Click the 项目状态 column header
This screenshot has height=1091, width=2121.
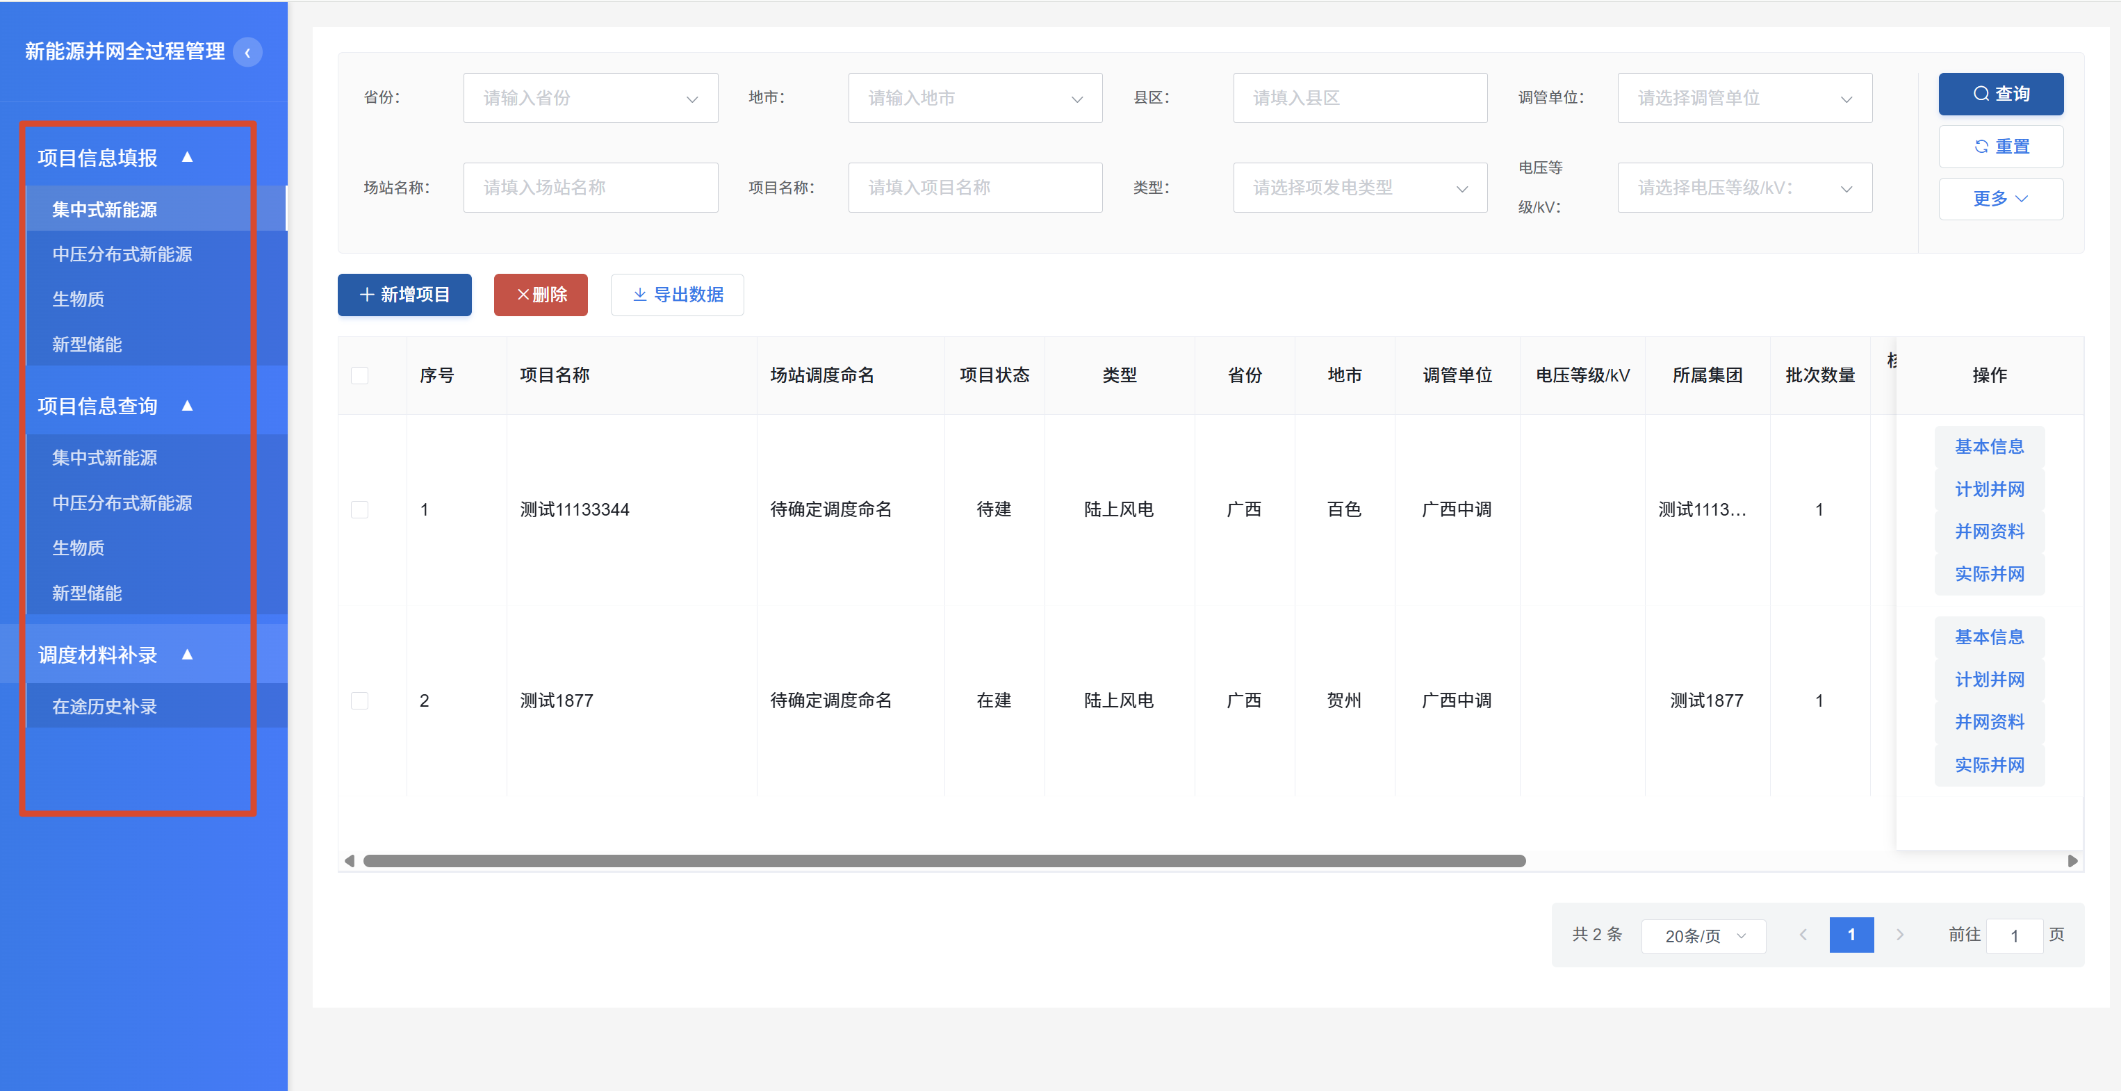(x=994, y=375)
